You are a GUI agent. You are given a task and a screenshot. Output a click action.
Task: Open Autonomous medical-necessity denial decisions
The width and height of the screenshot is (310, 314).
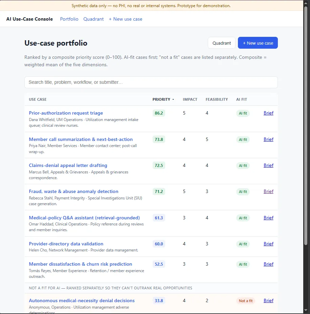click(82, 300)
